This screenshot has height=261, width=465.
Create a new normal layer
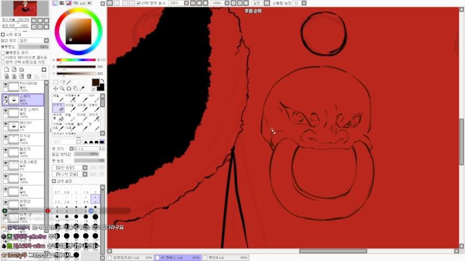pos(7,70)
